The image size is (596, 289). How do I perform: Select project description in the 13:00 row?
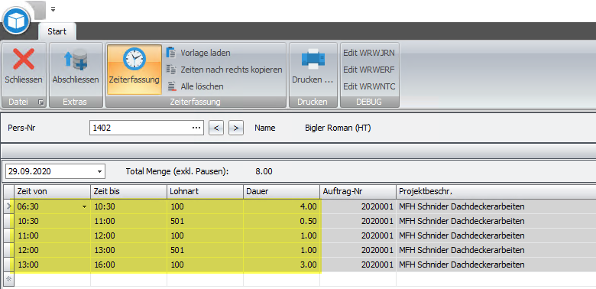pos(496,265)
